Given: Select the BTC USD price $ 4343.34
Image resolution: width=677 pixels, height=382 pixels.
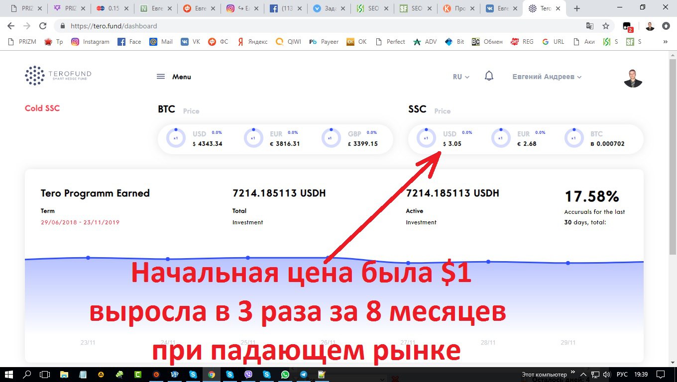Looking at the screenshot, I should coord(207,144).
